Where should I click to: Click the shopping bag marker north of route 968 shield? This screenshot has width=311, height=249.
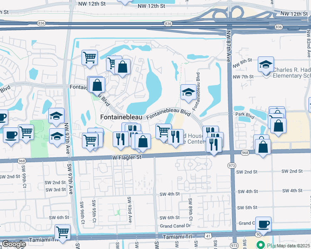click(x=262, y=146)
